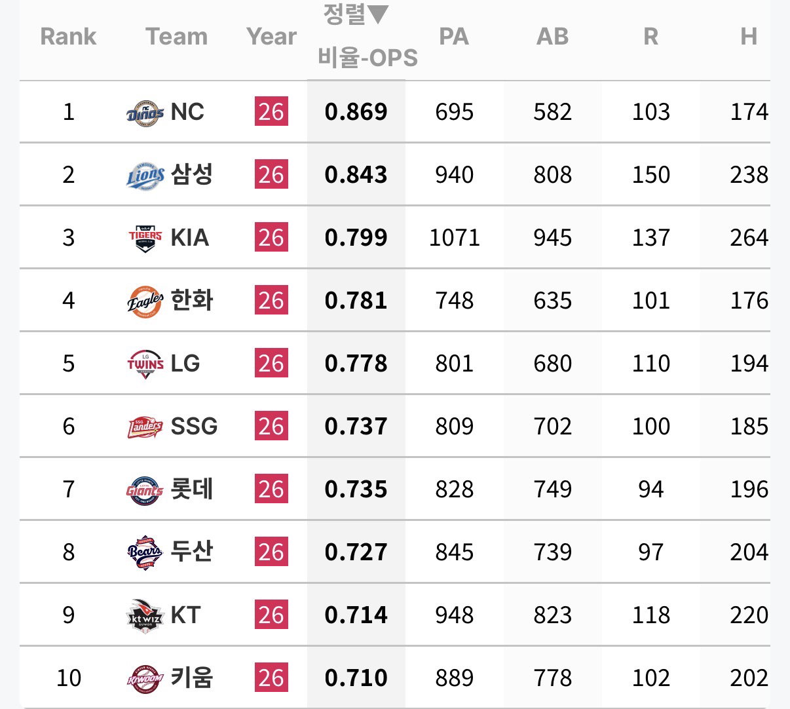This screenshot has height=709, width=790.
Task: Click the Lotte Giants team logo
Action: pos(145,489)
